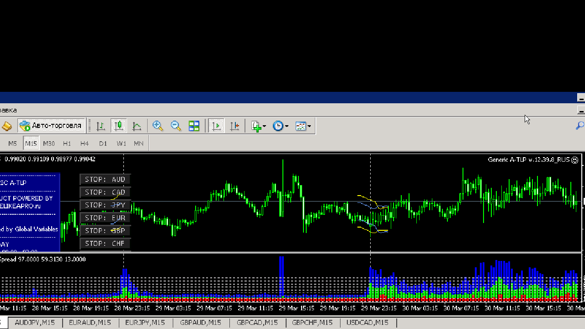This screenshot has width=585, height=329.
Task: Switch to the AUDJPY,M15 chart tab
Action: coord(35,323)
